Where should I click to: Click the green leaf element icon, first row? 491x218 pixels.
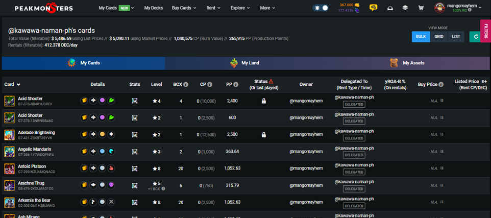tap(111, 101)
